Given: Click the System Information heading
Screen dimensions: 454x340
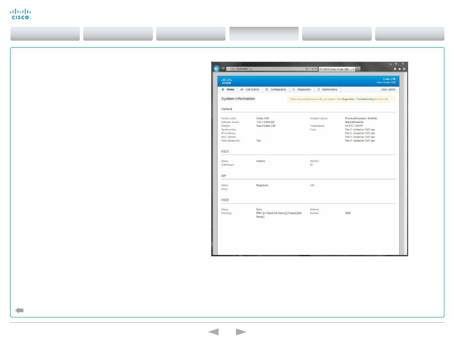Looking at the screenshot, I should (x=238, y=99).
